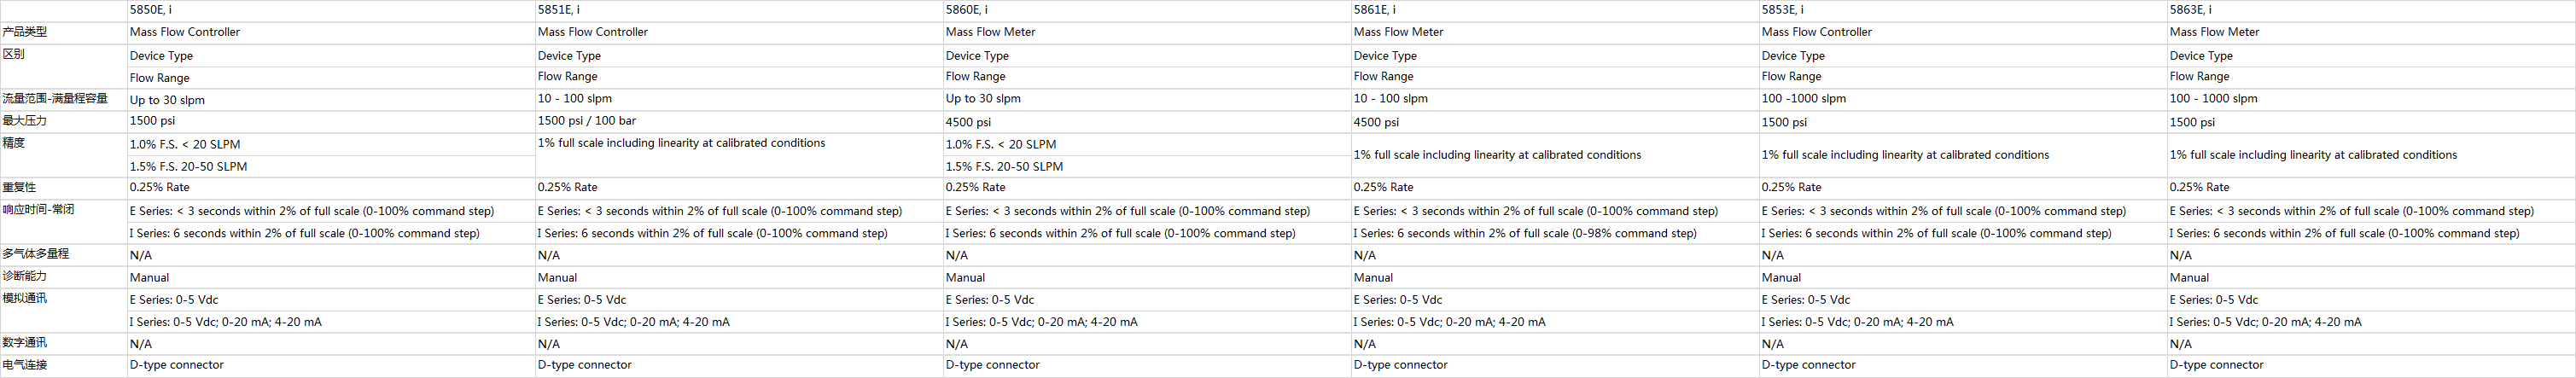The image size is (2576, 378).
Task: Select the 区别 row label
Action: [x=14, y=54]
